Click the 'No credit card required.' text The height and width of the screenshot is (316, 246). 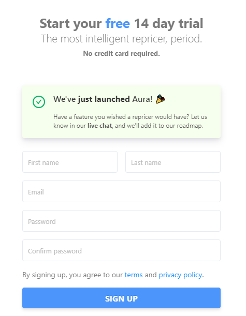[122, 53]
